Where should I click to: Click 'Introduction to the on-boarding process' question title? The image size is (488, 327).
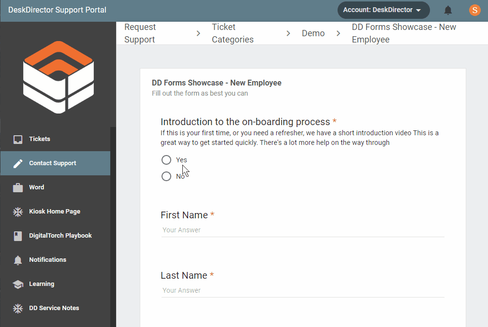(x=245, y=122)
